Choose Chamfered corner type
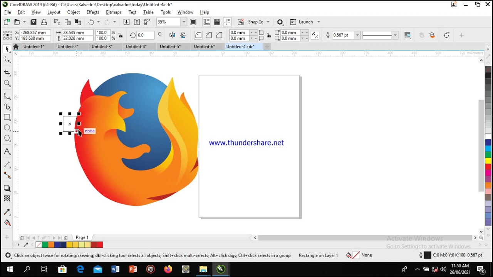 tap(219, 35)
